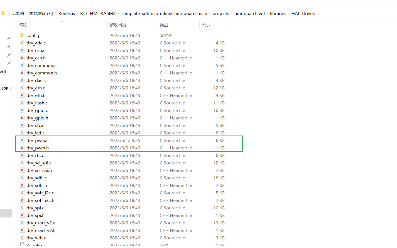Expand the chevron after projects breadcrumb
This screenshot has width=397, height=248.
coord(232,14)
